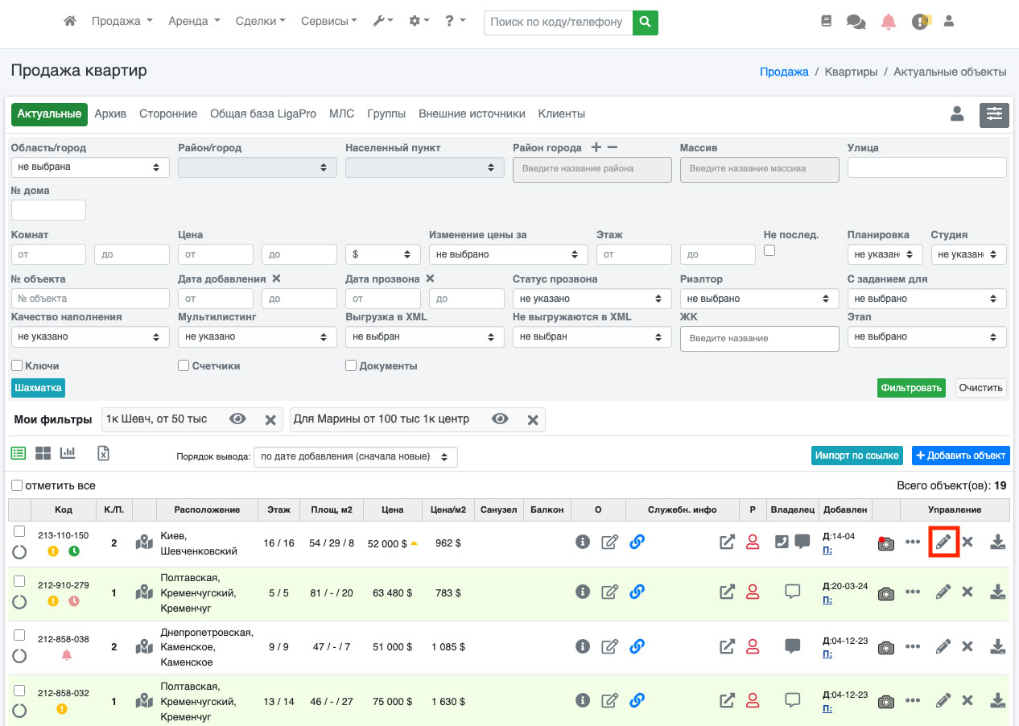Open the Аренда menu in the navbar
This screenshot has height=726, width=1019.
pos(194,22)
